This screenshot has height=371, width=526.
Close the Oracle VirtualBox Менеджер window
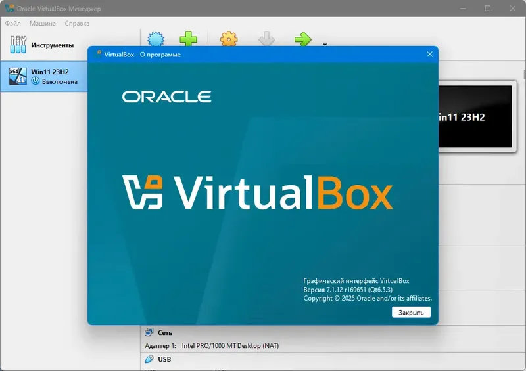click(x=513, y=9)
